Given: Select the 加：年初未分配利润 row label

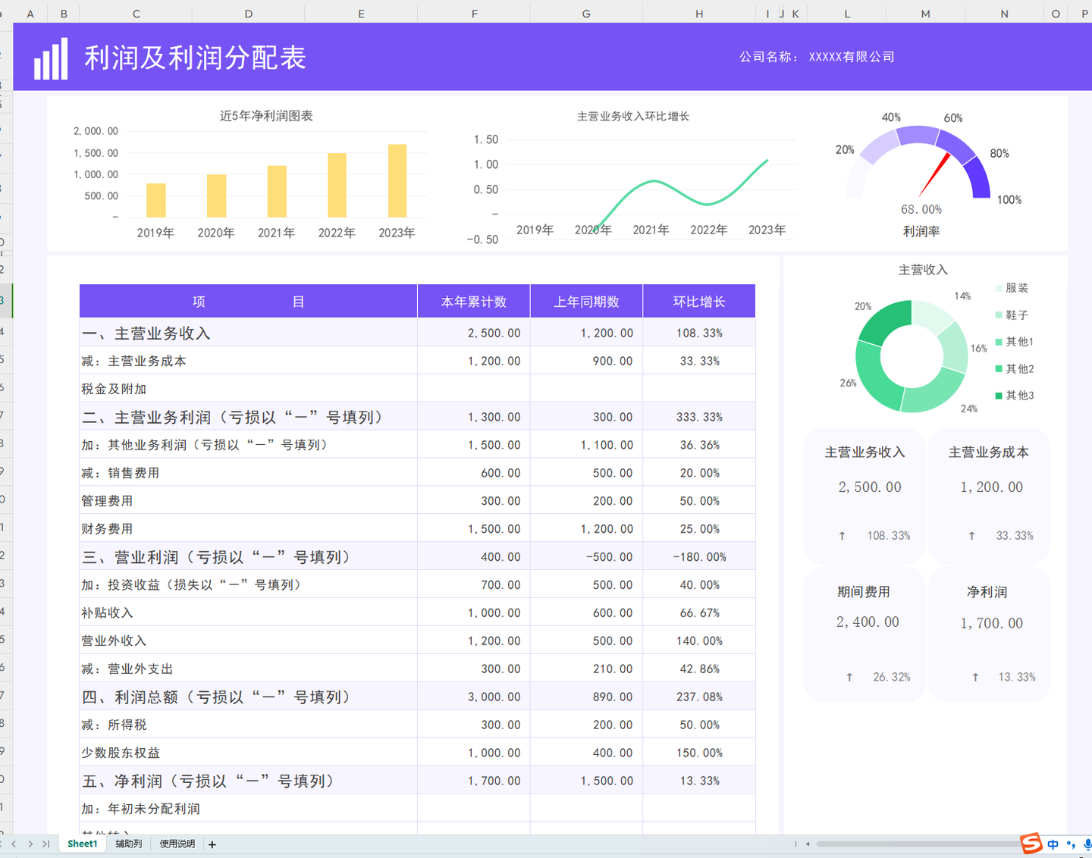Looking at the screenshot, I should point(140,809).
